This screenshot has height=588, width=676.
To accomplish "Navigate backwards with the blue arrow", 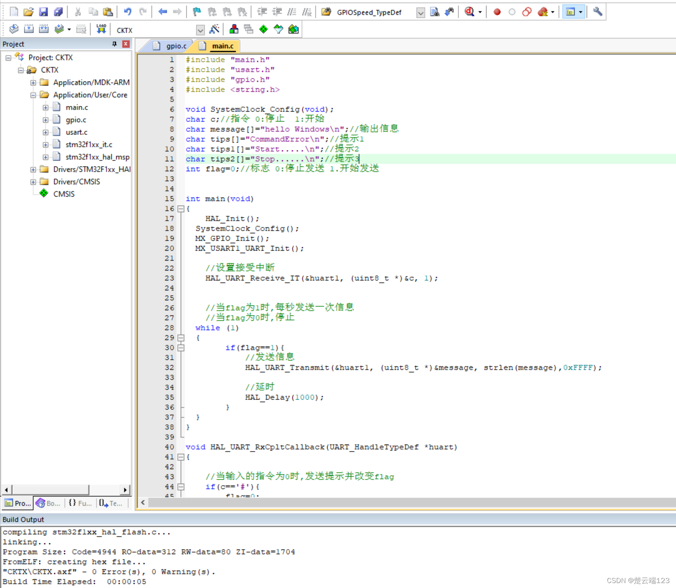I will coord(163,12).
